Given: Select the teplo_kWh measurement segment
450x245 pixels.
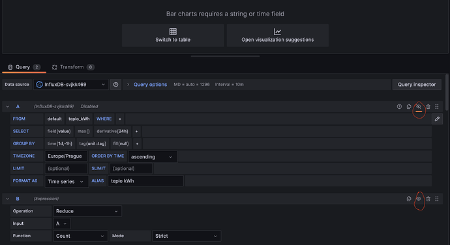Looking at the screenshot, I should pyautogui.click(x=79, y=119).
